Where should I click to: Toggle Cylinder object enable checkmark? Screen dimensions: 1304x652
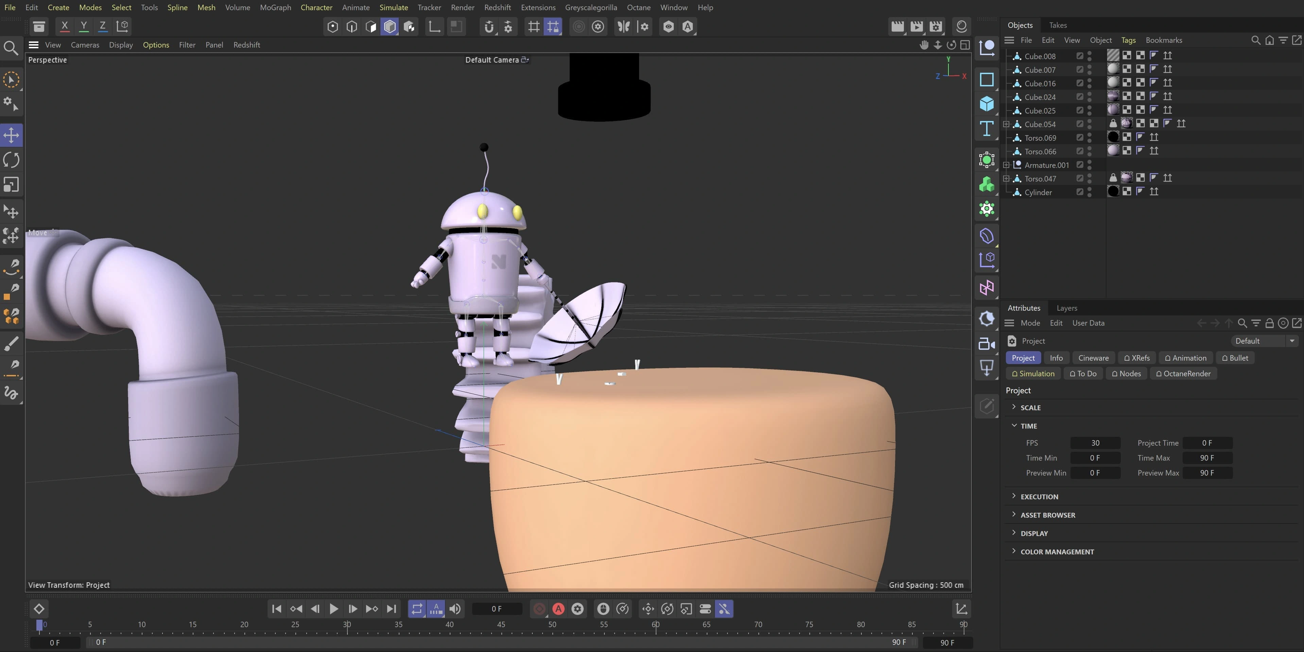tap(1080, 192)
